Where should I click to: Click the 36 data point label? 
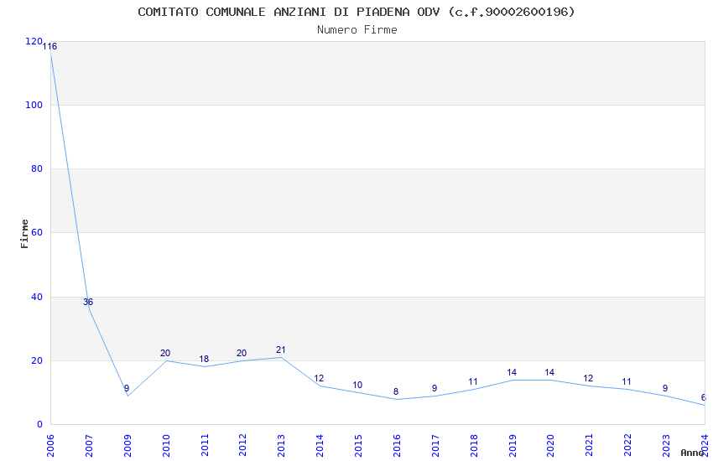coord(88,302)
